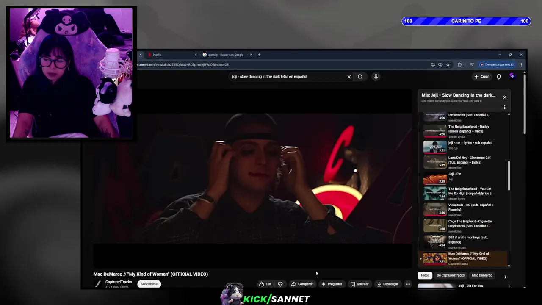Show more filter chips arrow

pos(505,277)
